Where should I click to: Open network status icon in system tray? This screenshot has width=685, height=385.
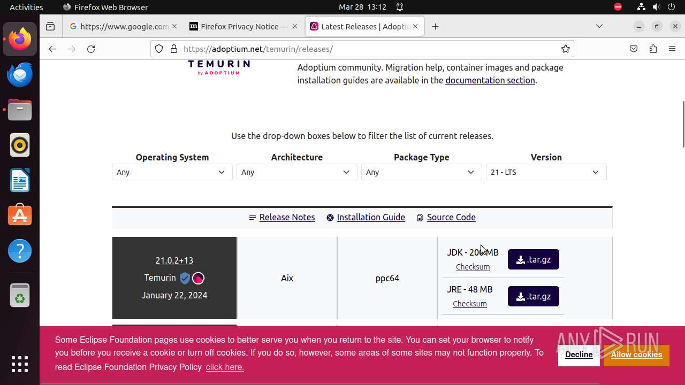pyautogui.click(x=641, y=7)
